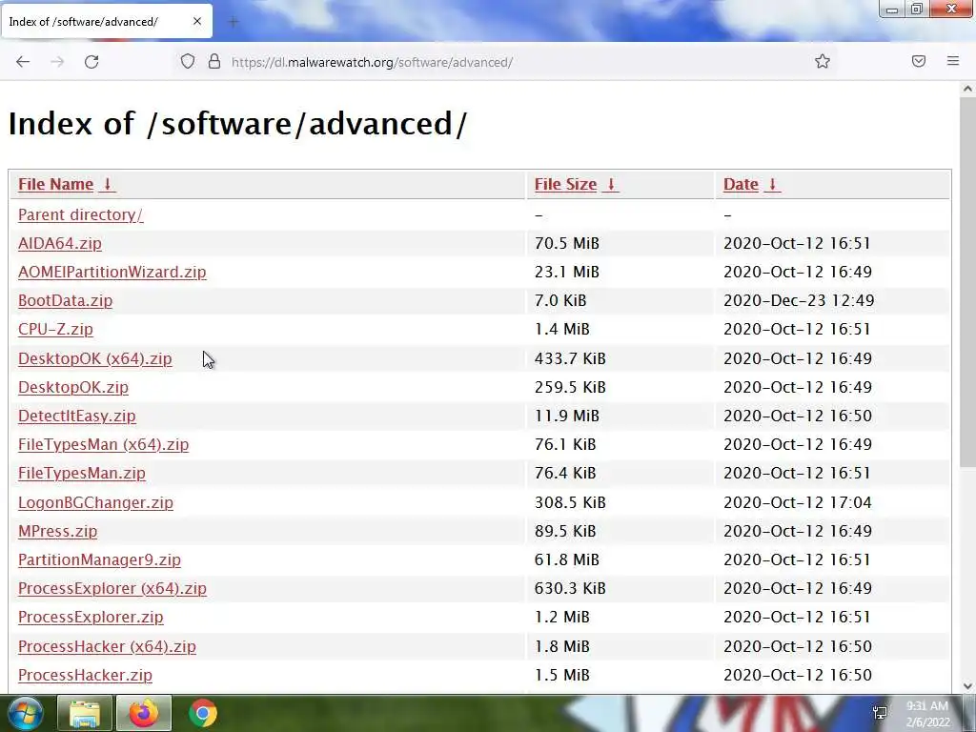Image resolution: width=976 pixels, height=732 pixels.
Task: Sort by File Size header link
Action: [x=565, y=184]
